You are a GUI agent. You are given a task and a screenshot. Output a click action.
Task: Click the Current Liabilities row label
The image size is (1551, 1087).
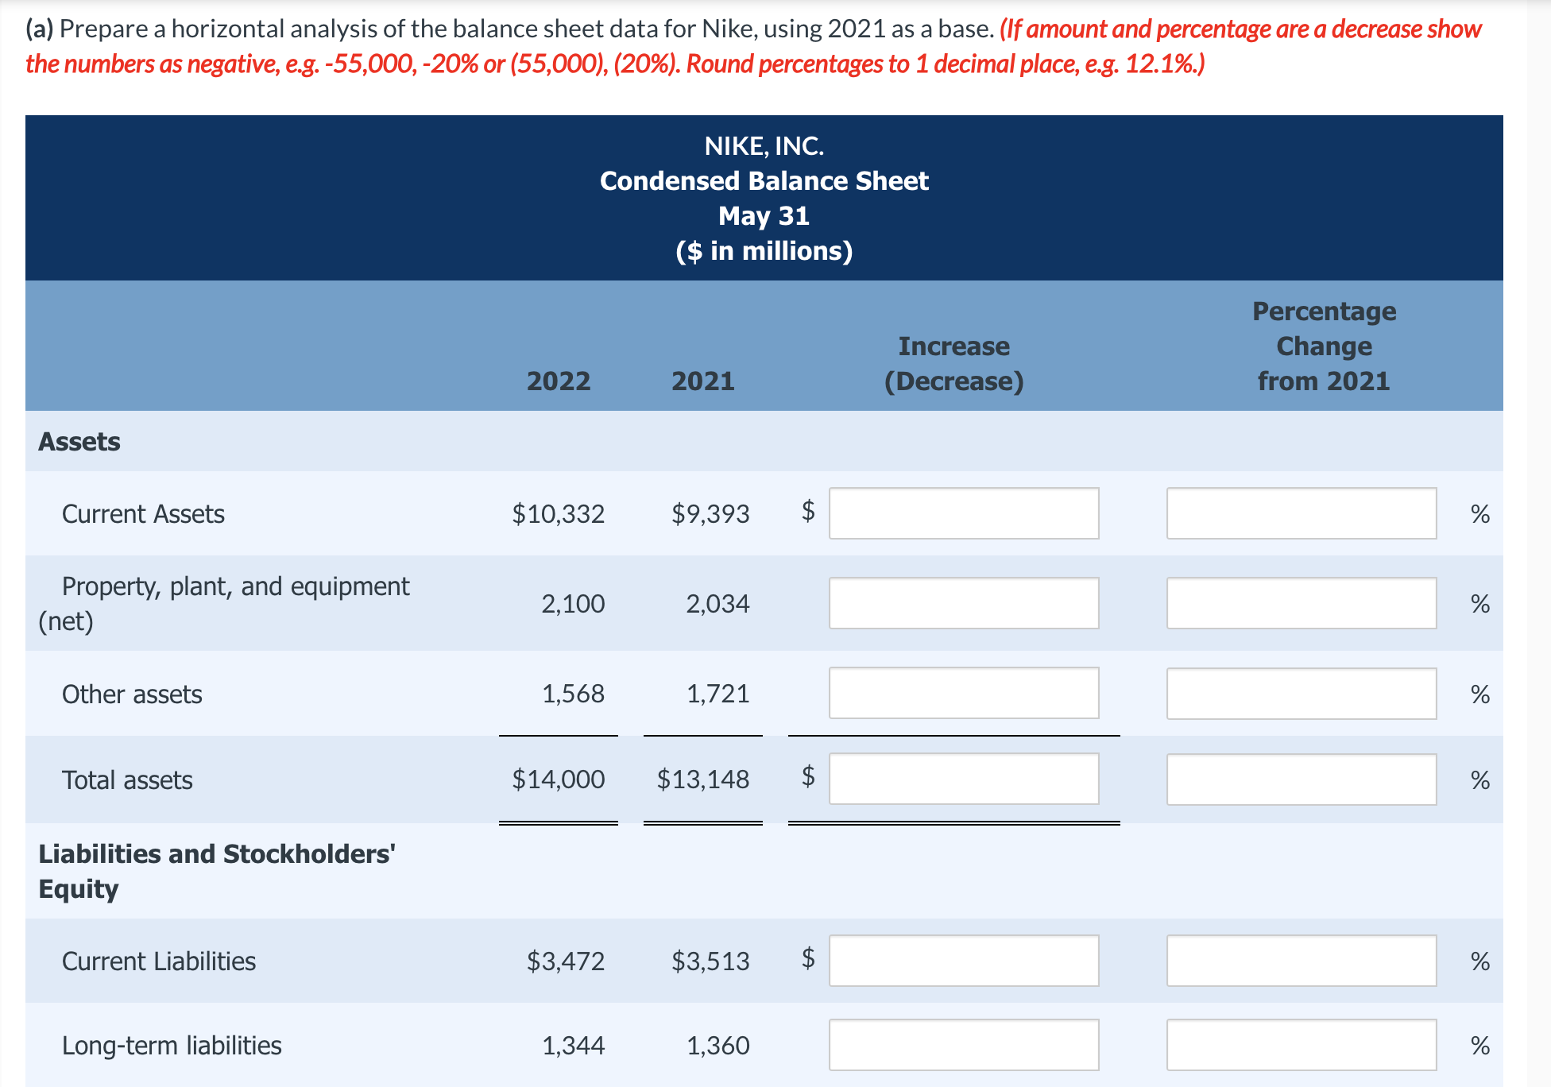(159, 961)
